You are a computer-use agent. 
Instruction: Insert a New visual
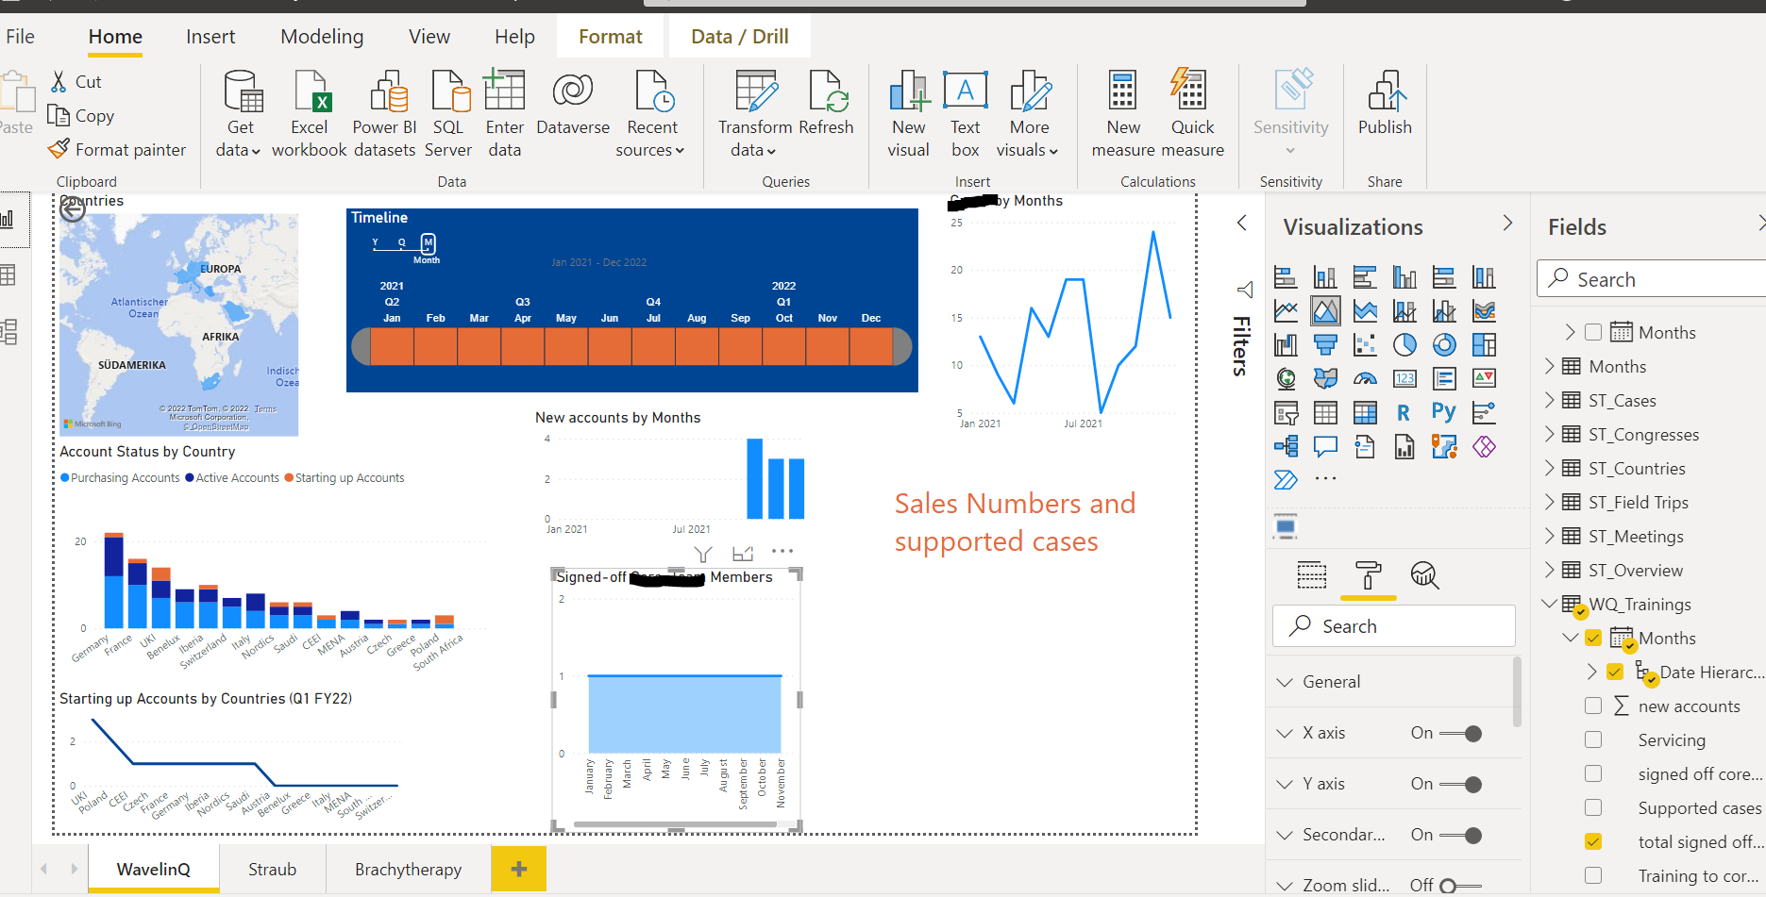click(x=909, y=113)
